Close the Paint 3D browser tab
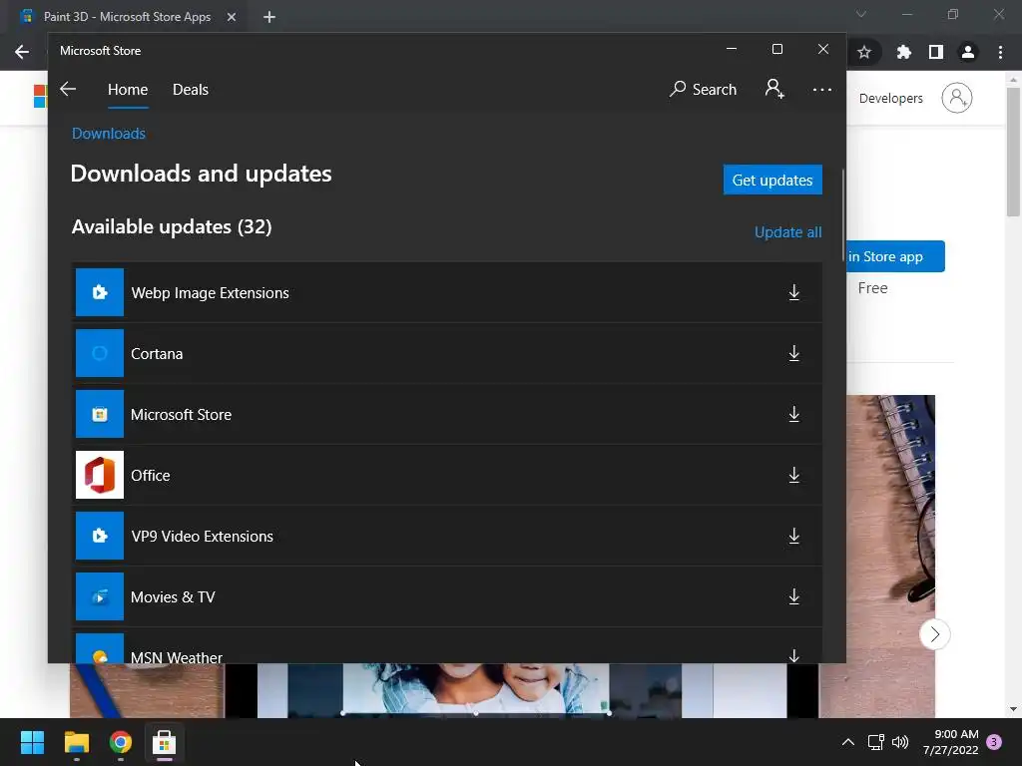This screenshot has height=766, width=1022. click(232, 17)
